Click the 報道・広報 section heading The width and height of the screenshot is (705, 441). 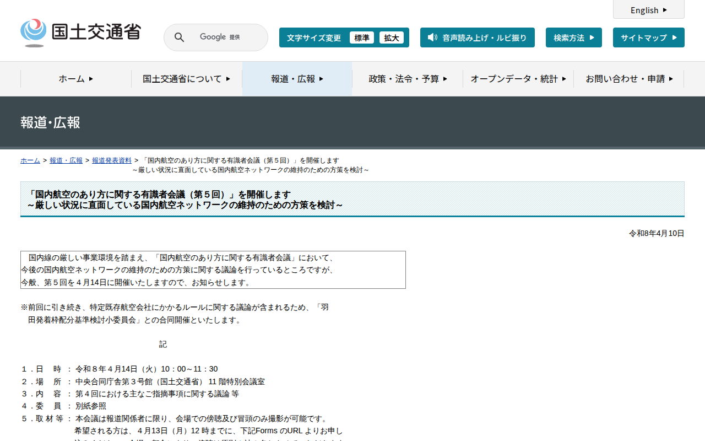pyautogui.click(x=50, y=122)
